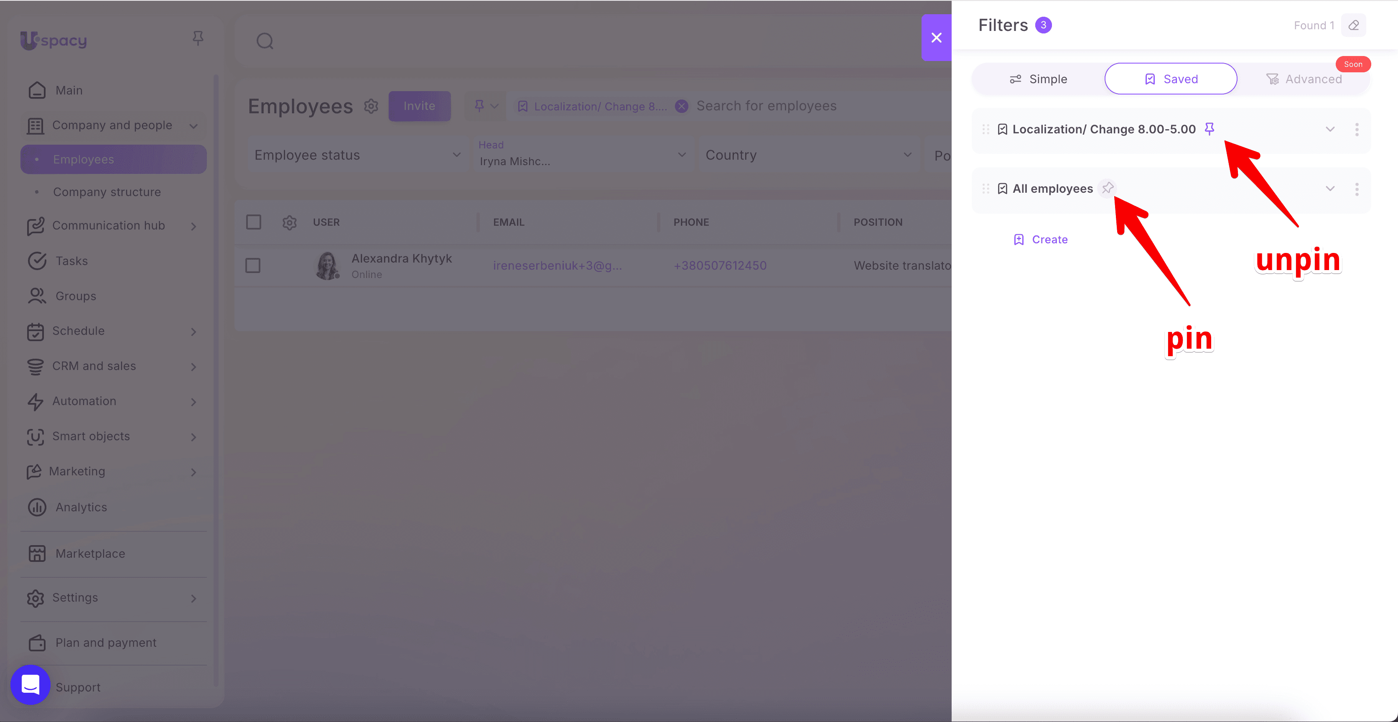1398x722 pixels.
Task: Grab the drag handle of All employees filter
Action: click(x=985, y=189)
